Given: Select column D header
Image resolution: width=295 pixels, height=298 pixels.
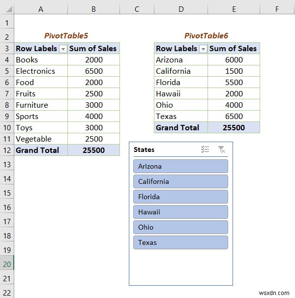Looking at the screenshot, I should [x=181, y=9].
